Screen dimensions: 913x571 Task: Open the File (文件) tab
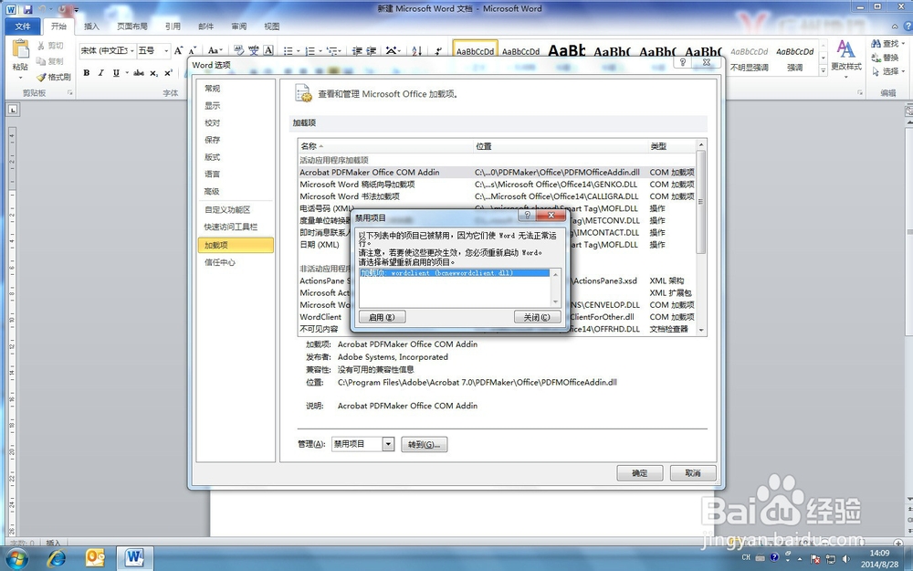click(x=23, y=26)
